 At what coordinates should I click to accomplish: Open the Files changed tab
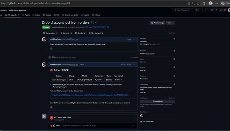[x=96, y=33]
